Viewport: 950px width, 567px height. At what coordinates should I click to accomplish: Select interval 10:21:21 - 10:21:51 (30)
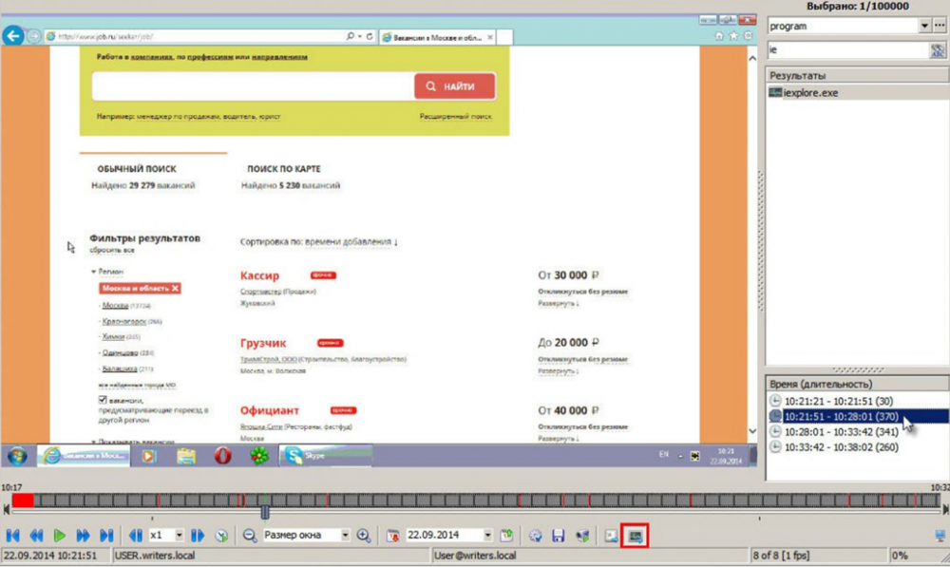point(839,401)
